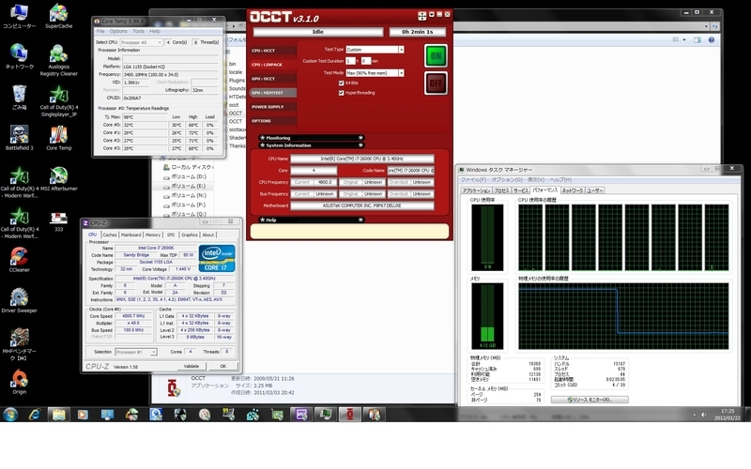Select GPU : OCCT tab in OCCT

click(x=272, y=79)
